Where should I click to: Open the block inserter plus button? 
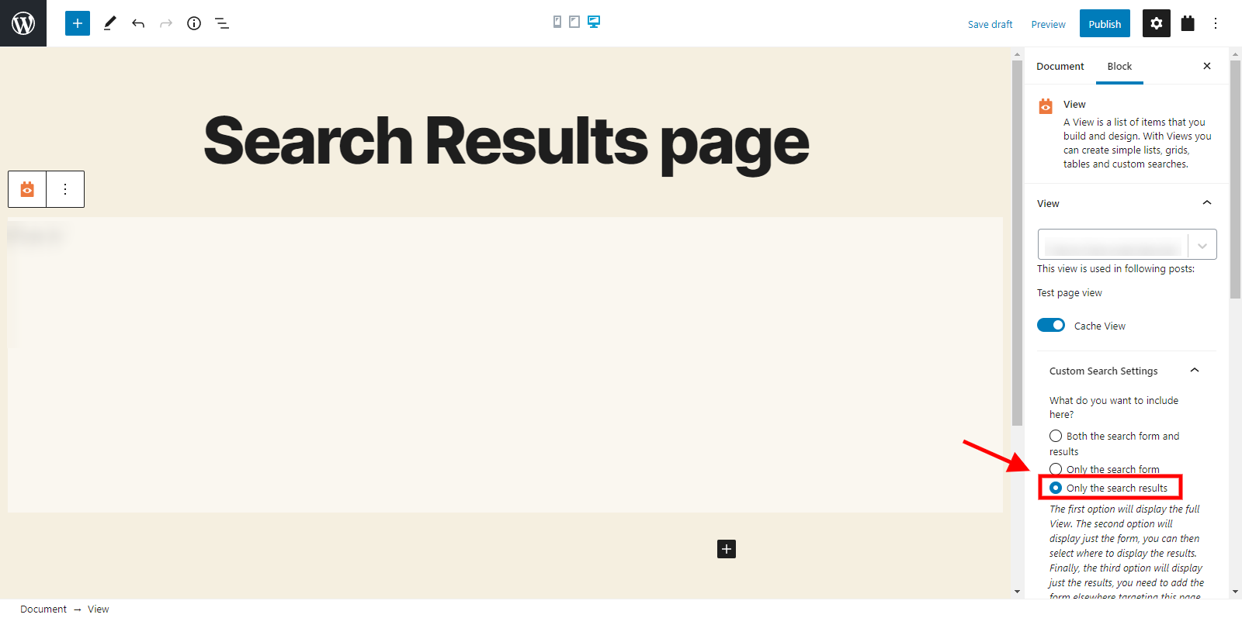(x=78, y=23)
